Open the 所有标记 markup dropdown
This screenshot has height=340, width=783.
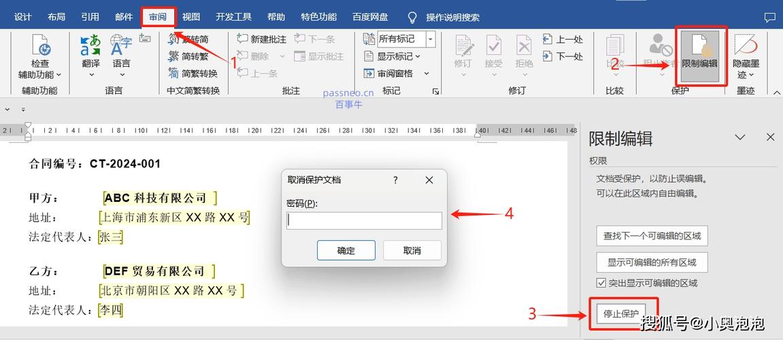[431, 39]
